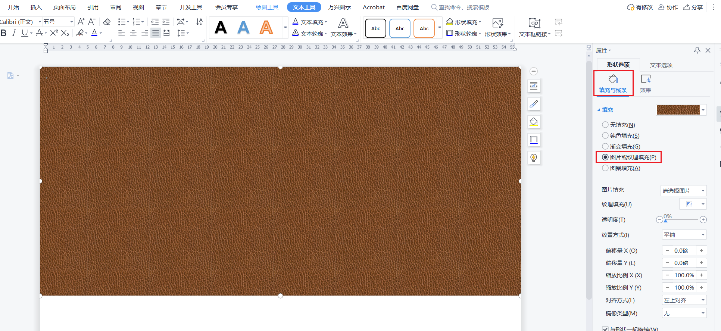The height and width of the screenshot is (331, 721).
Task: Click the Bold formatting icon
Action: click(x=4, y=33)
